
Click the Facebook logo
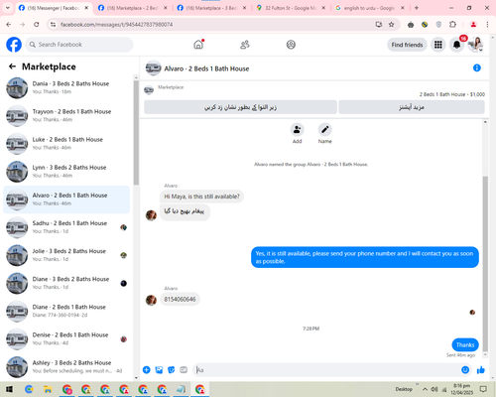14,45
